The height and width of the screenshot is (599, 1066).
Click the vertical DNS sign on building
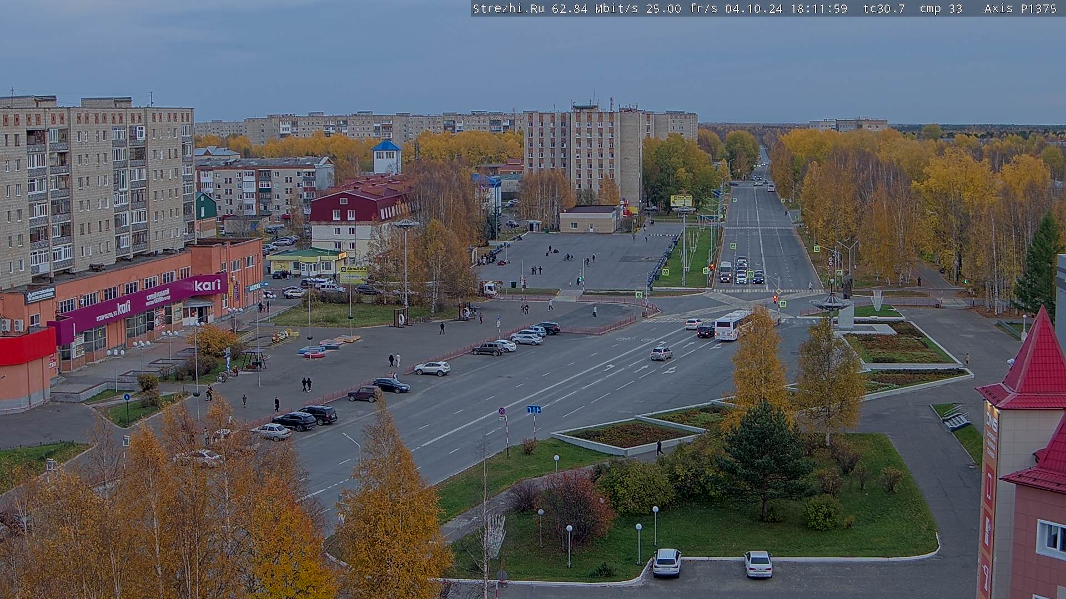[990, 499]
